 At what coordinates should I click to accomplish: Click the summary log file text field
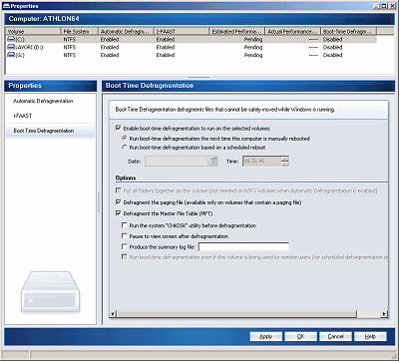click(x=243, y=246)
